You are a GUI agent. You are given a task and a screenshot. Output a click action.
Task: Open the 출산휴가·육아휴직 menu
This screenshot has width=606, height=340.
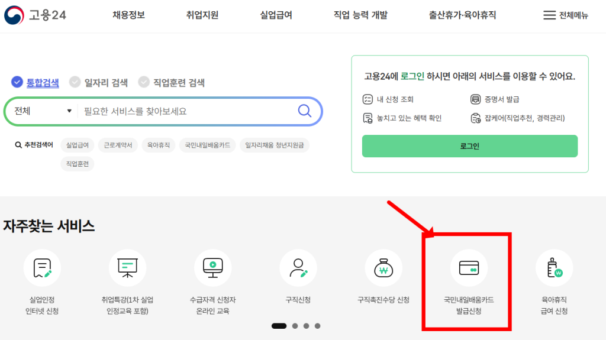click(463, 15)
